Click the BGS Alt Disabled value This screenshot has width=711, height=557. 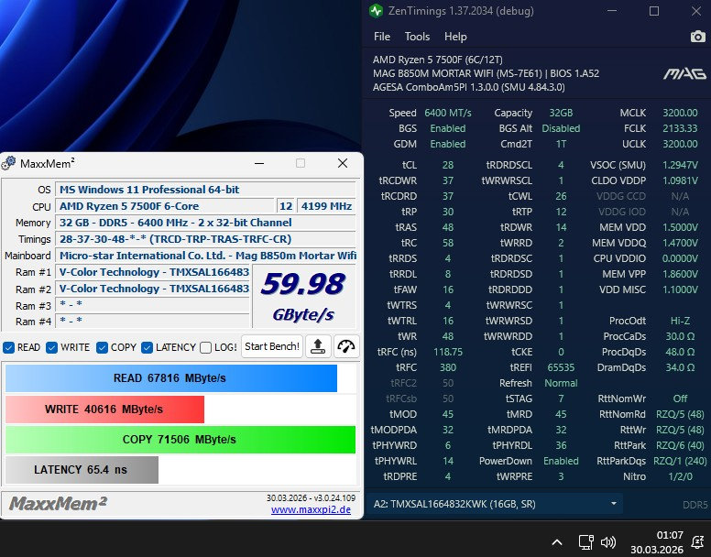click(561, 128)
